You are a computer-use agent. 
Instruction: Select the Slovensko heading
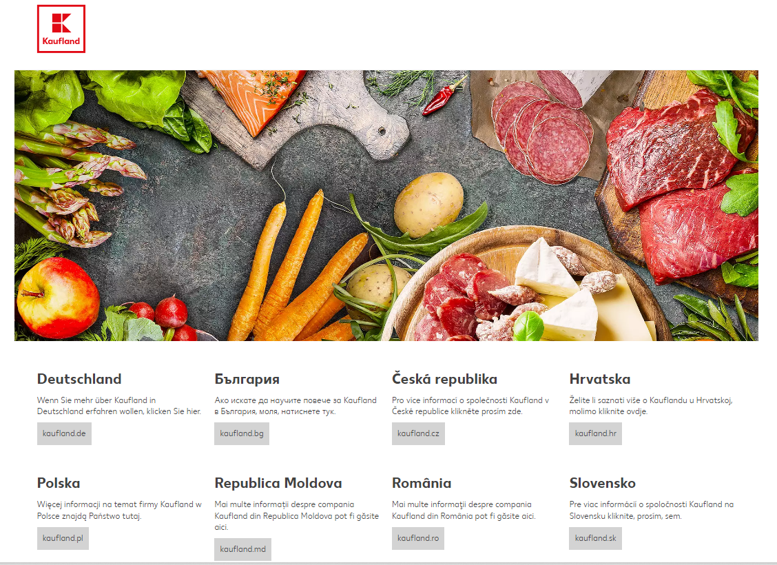[x=603, y=483]
